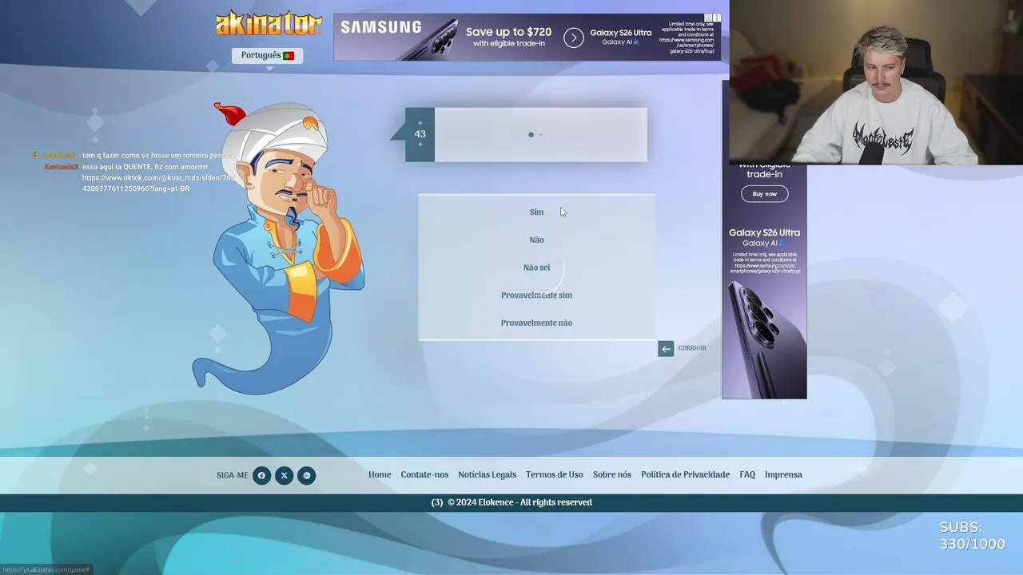Click the ad info icon on banner
The width and height of the screenshot is (1023, 575).
[x=708, y=18]
